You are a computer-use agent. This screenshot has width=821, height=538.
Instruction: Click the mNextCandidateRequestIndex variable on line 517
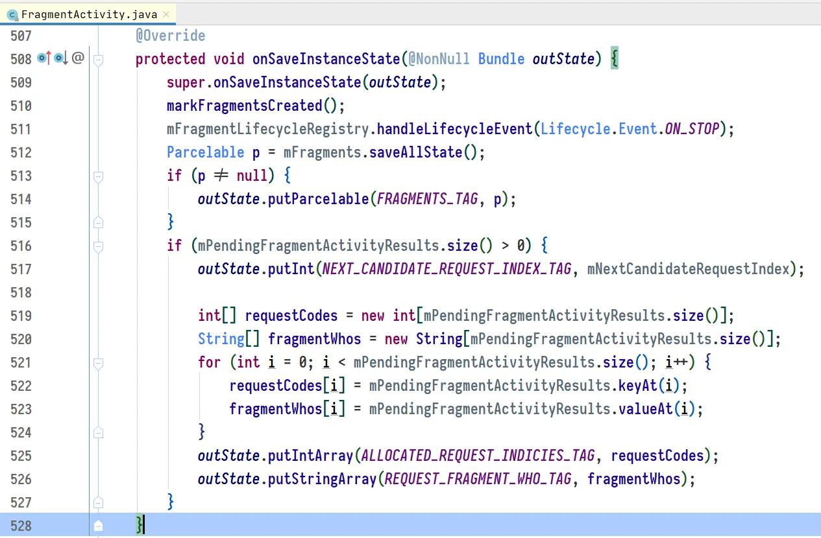click(x=689, y=269)
